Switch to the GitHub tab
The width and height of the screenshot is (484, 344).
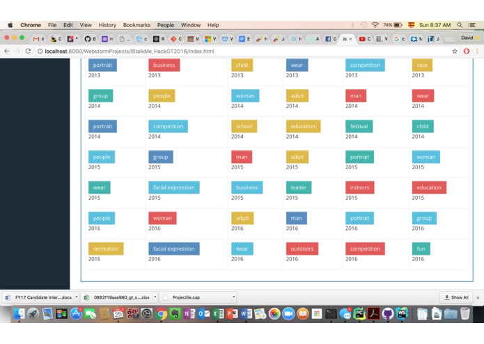point(90,39)
